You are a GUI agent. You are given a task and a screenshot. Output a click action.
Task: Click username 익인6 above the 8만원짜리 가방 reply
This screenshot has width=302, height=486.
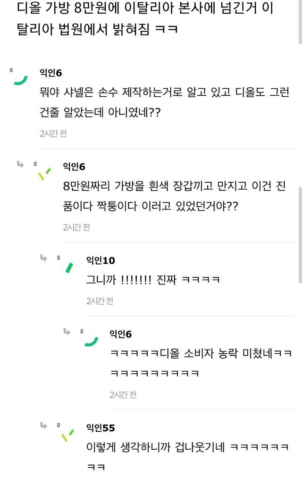(74, 167)
